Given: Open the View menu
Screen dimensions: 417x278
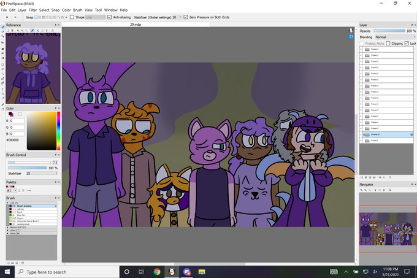Looking at the screenshot, I should [x=88, y=10].
